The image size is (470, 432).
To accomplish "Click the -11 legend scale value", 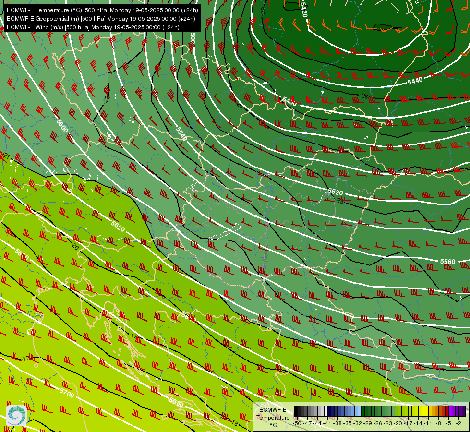I will pyautogui.click(x=428, y=424).
